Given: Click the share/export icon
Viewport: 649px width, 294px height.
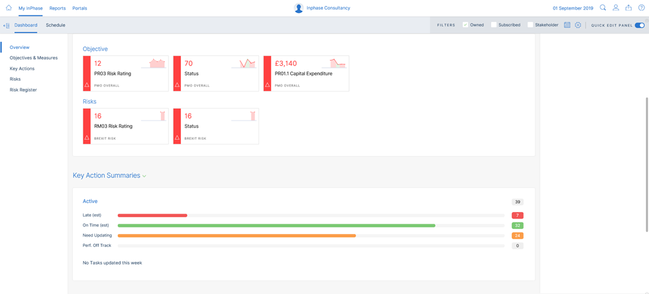Looking at the screenshot, I should [x=629, y=8].
